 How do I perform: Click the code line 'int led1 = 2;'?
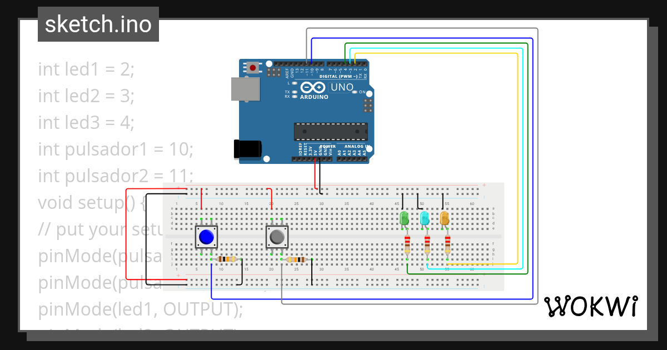86,69
